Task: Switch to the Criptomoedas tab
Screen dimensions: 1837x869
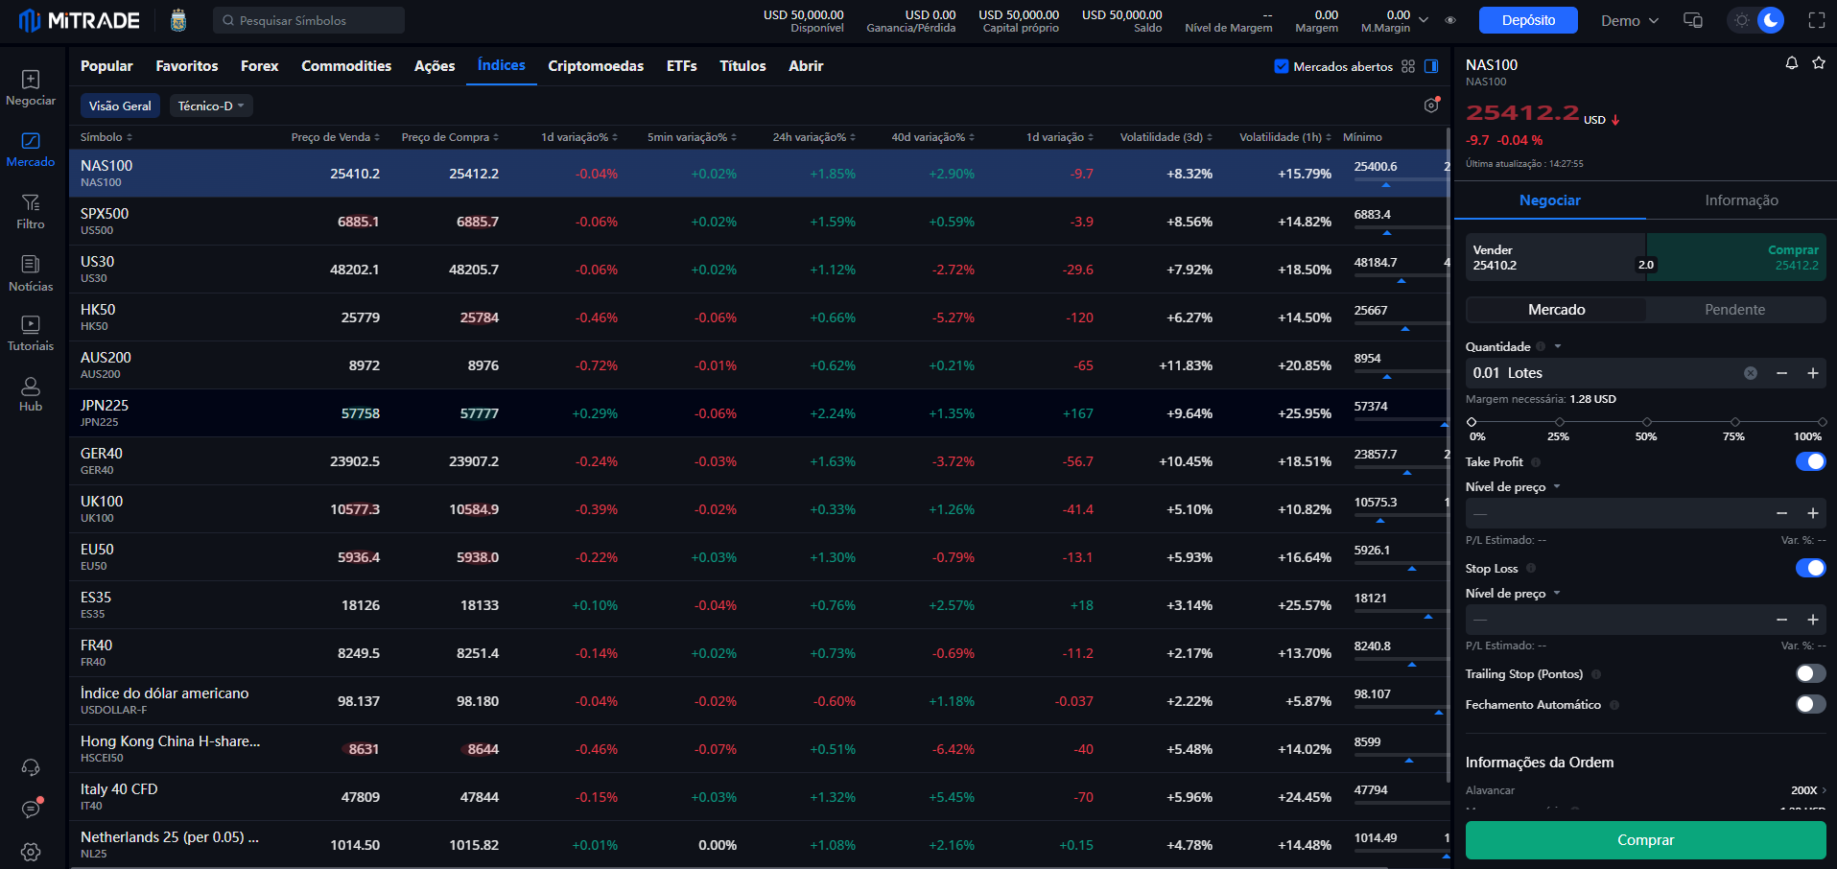Action: [596, 66]
